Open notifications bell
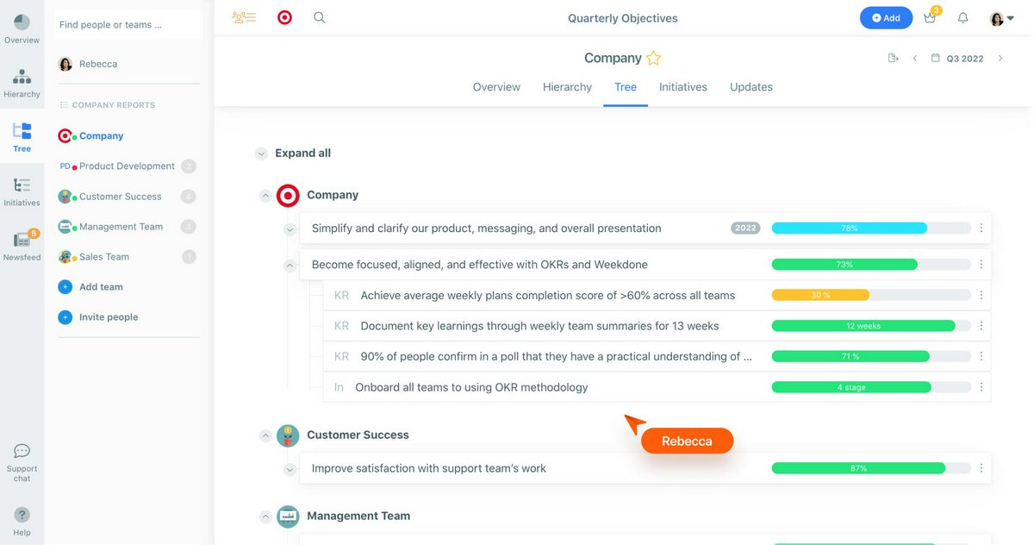 point(963,18)
